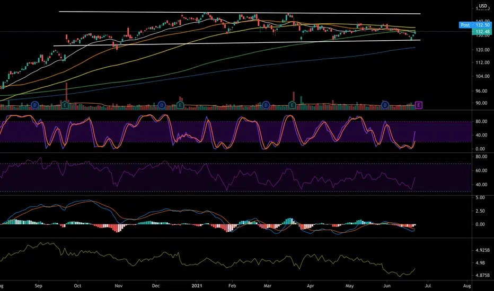Click the 120.00 price axis label
Screen dimensions: 494x291
click(x=483, y=50)
